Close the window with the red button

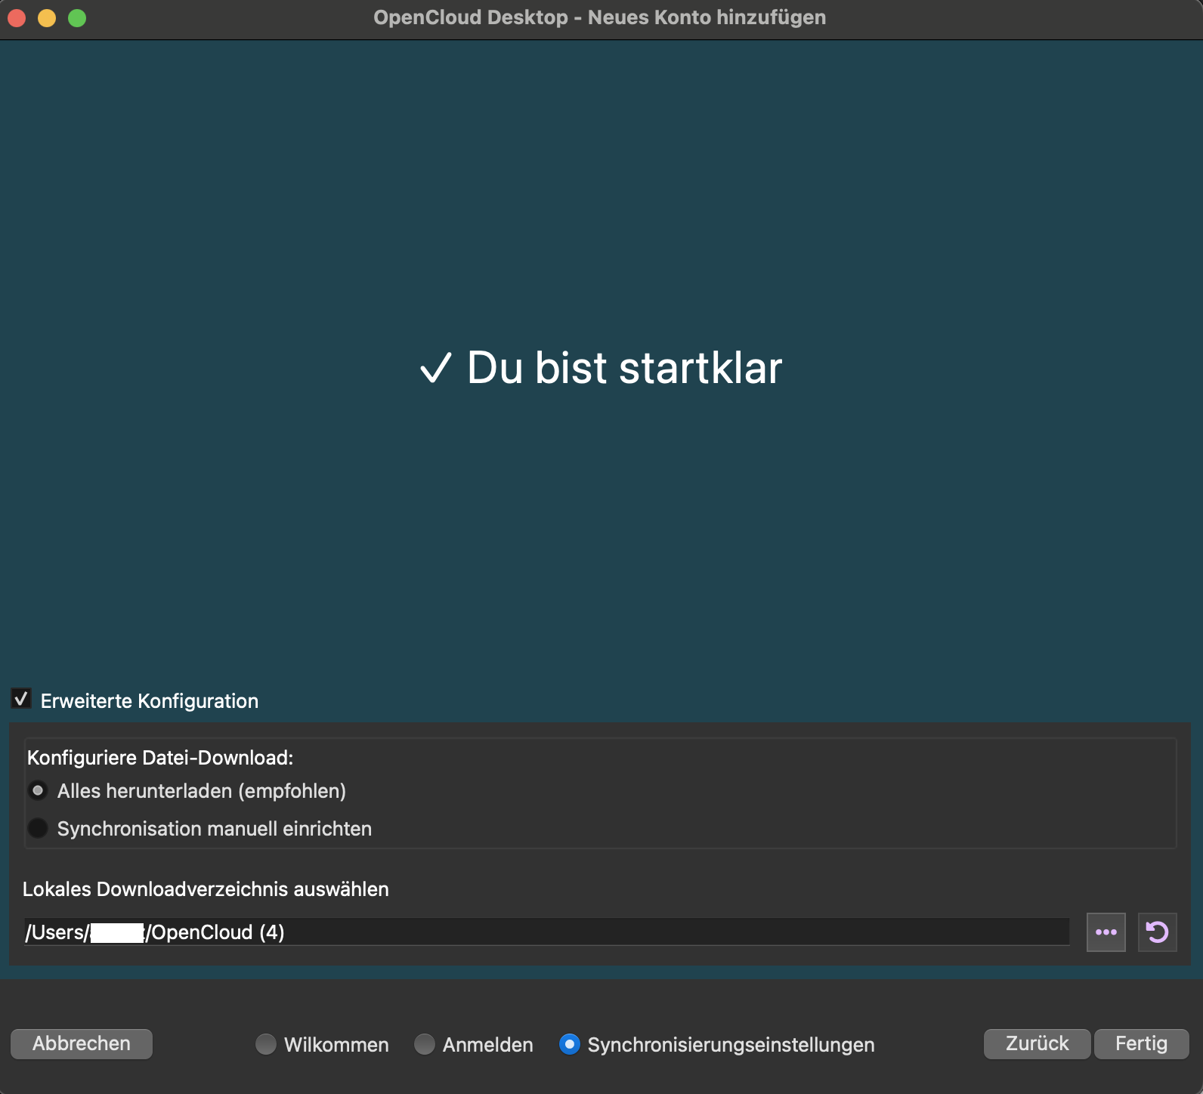[17, 17]
